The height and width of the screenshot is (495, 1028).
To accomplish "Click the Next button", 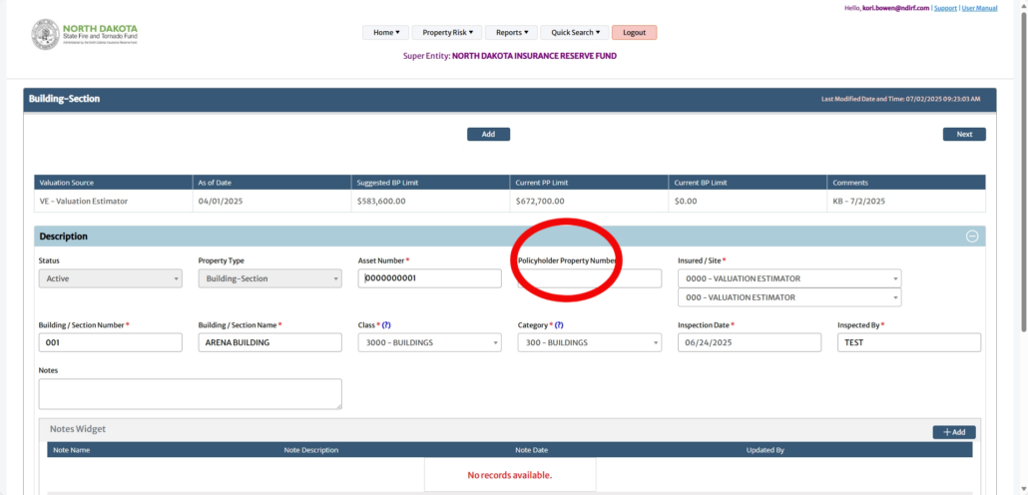I will [963, 134].
